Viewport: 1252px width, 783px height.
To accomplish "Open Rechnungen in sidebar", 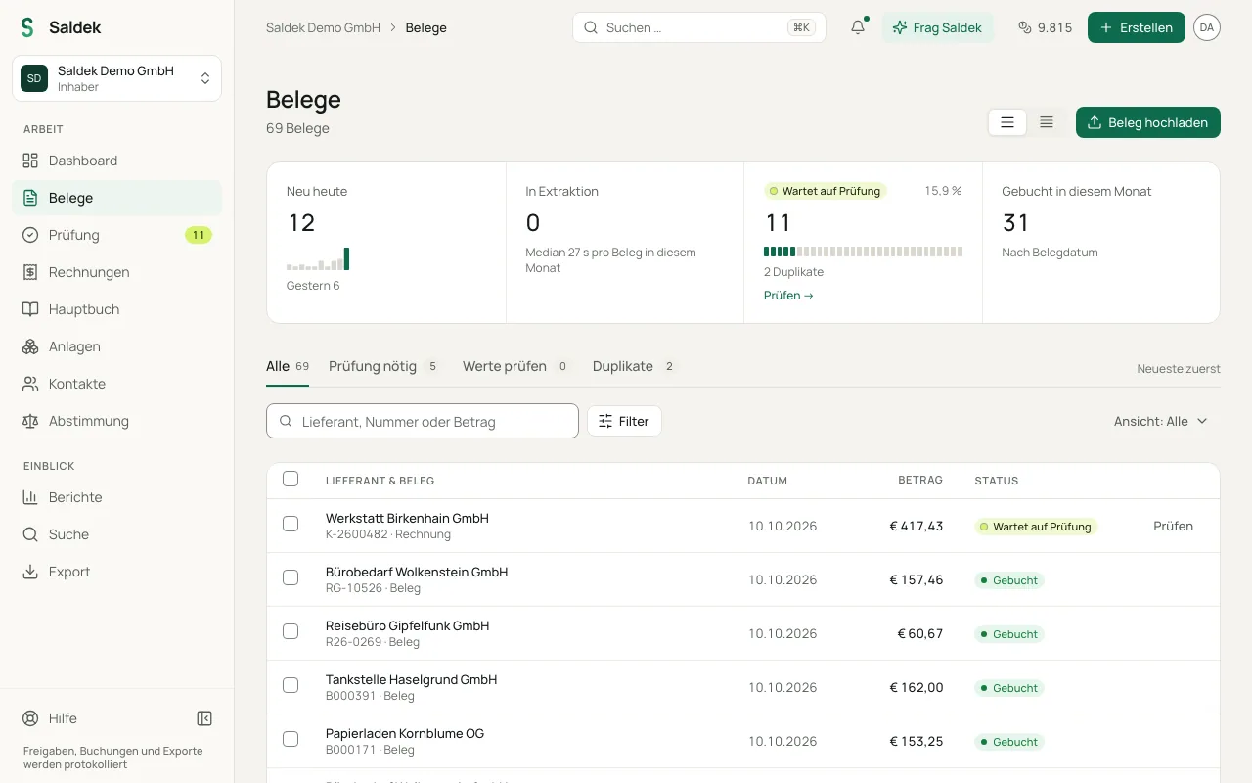I will click(x=117, y=272).
